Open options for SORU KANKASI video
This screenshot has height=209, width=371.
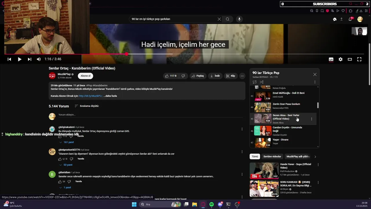point(318,183)
